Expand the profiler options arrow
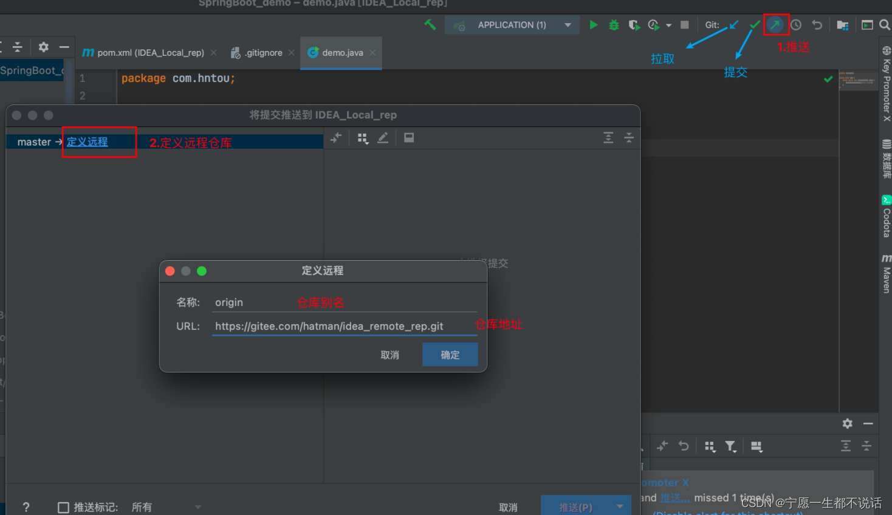Viewport: 892px width, 515px height. pos(668,26)
